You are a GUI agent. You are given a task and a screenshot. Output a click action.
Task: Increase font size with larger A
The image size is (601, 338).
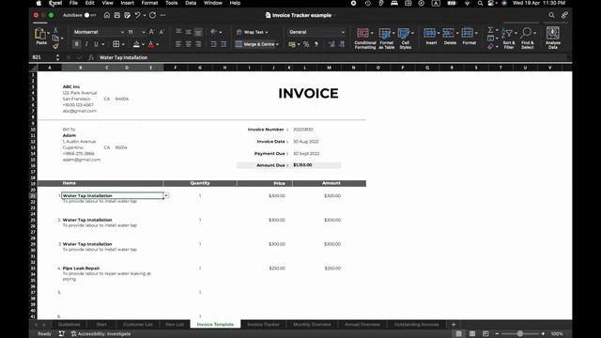point(151,32)
